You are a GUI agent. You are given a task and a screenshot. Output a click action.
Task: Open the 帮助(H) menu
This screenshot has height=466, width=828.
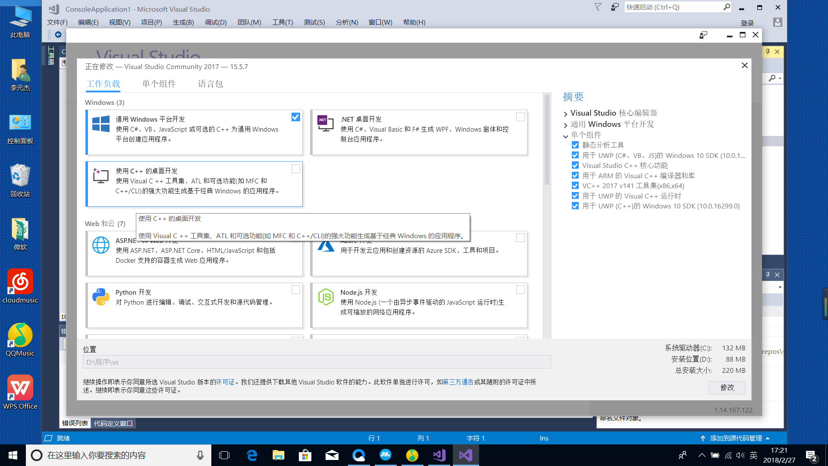(x=414, y=22)
